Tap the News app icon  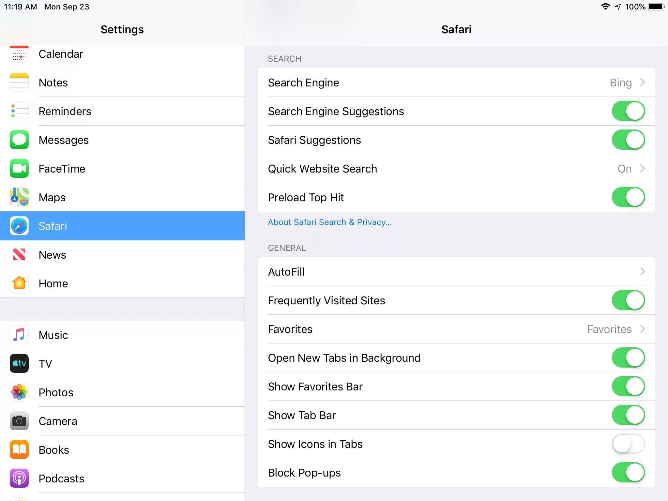[x=19, y=255]
